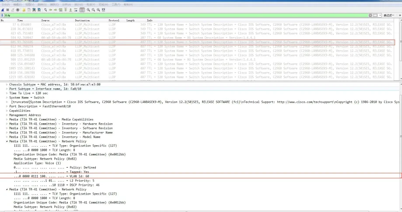The image size is (402, 212).
Task: Click inside the green display filter field
Action: (175, 15)
